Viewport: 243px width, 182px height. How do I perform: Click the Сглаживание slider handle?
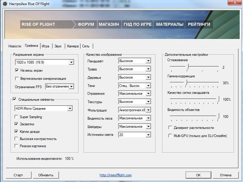pos(188,67)
